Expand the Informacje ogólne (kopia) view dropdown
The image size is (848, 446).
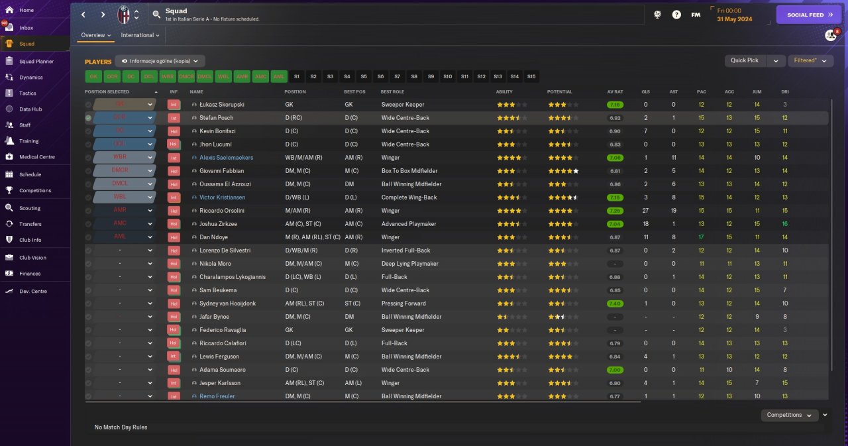[160, 61]
